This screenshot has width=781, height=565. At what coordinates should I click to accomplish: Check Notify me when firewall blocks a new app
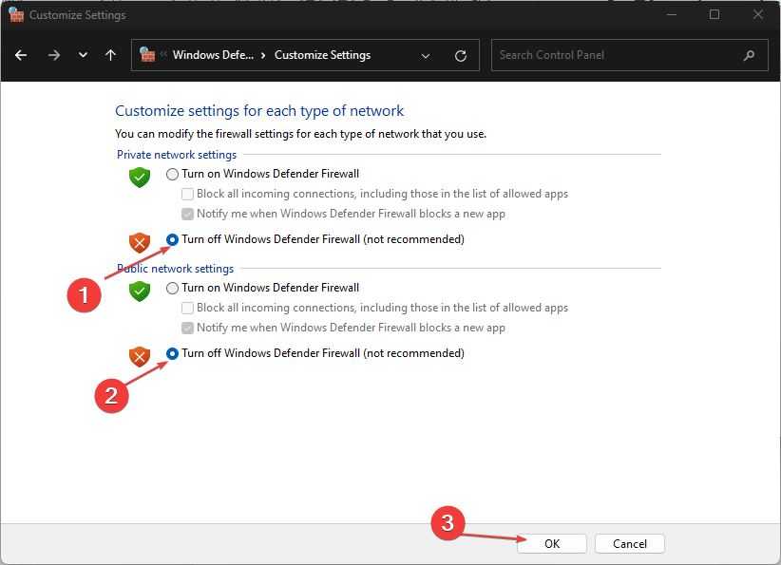187,214
